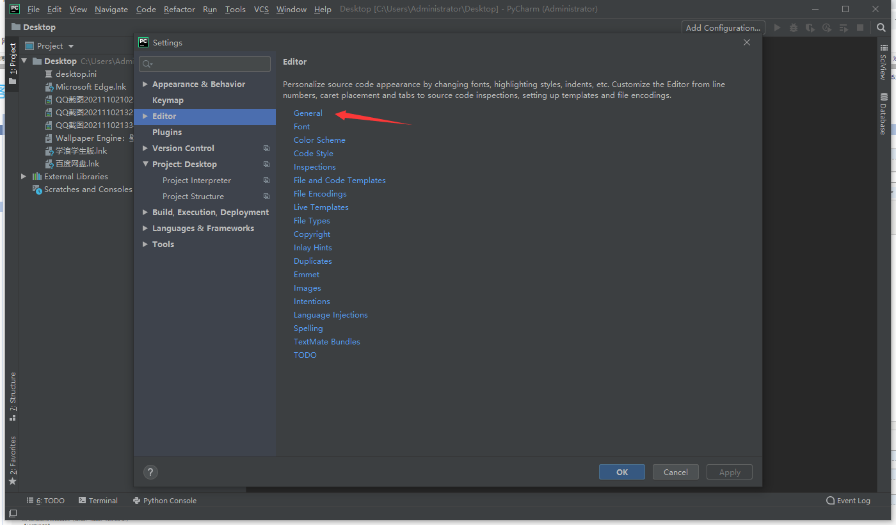The image size is (896, 525).
Task: Open the TextMate Bundles link
Action: pyautogui.click(x=327, y=341)
